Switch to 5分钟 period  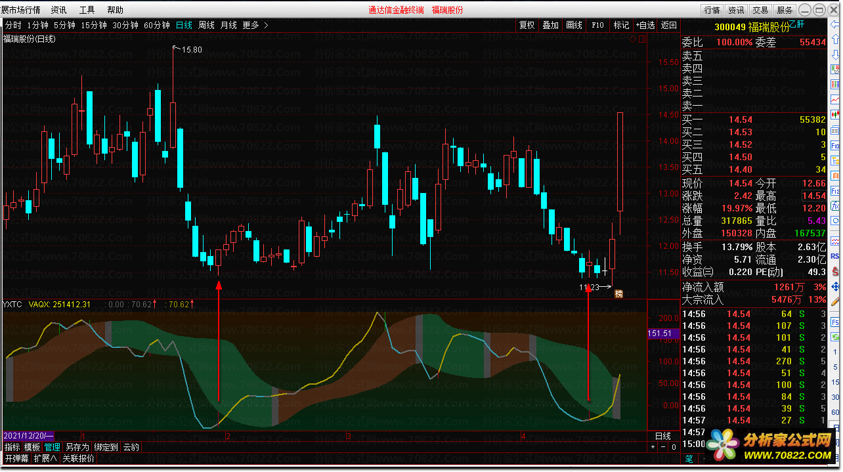pos(64,25)
